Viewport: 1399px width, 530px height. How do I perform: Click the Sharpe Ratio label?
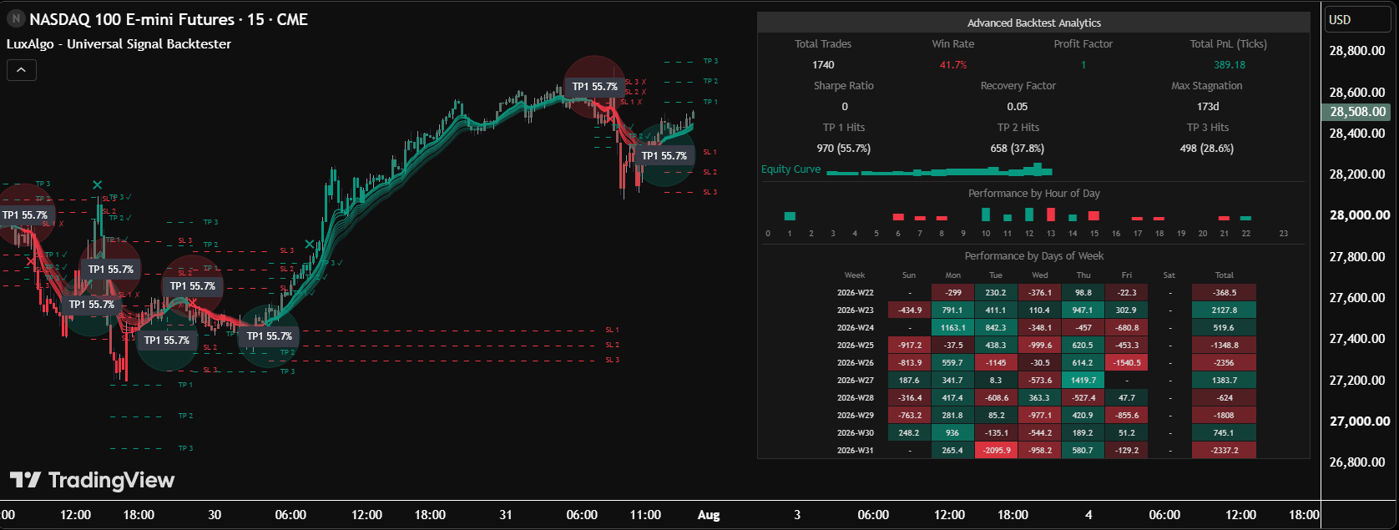pyautogui.click(x=843, y=86)
